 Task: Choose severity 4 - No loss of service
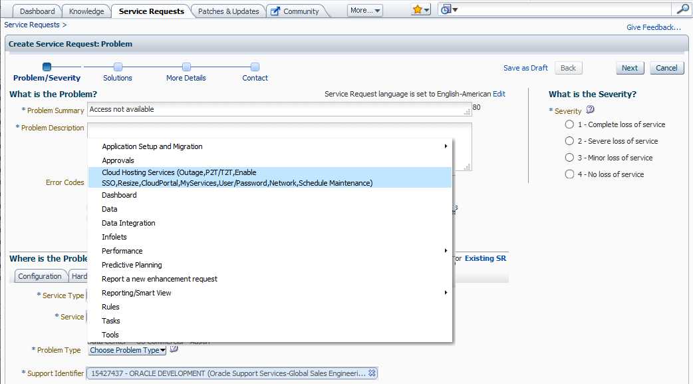[x=569, y=174]
